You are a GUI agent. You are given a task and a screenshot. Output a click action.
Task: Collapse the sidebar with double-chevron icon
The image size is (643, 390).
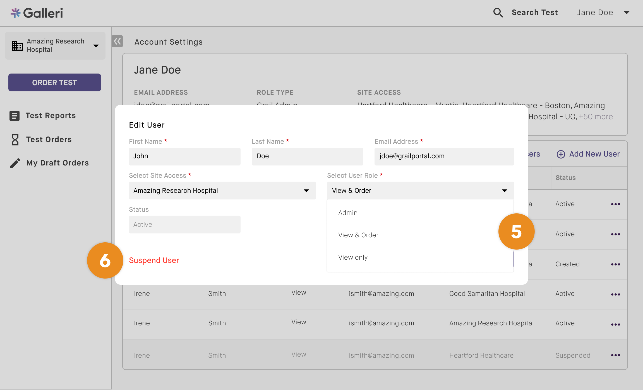click(117, 42)
